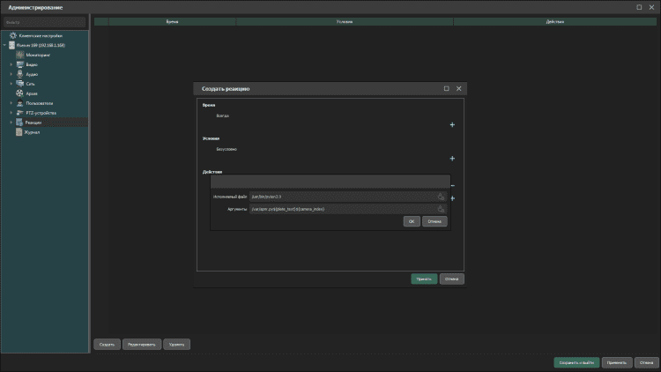661x372 pixels.
Task: Click the macro icon in the Исполняемый файл field
Action: point(440,197)
